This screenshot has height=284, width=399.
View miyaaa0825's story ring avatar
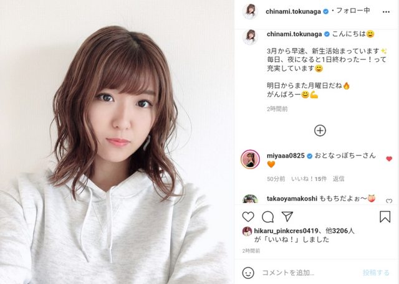click(250, 159)
